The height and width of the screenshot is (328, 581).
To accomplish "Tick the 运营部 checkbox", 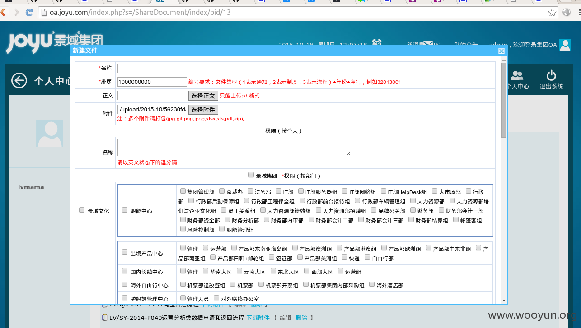I will pos(206,248).
